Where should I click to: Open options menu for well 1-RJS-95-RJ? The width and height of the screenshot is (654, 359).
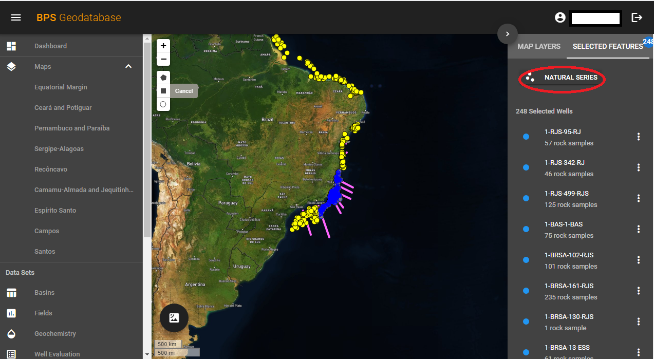click(x=638, y=137)
